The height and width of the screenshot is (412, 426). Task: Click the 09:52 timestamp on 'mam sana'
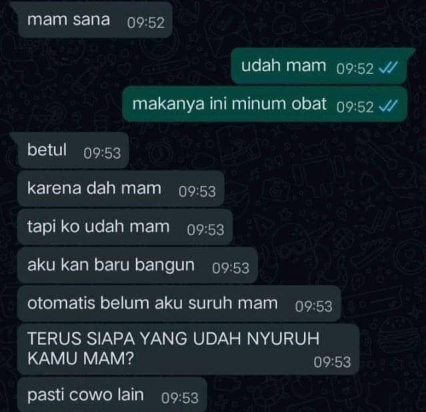point(146,23)
